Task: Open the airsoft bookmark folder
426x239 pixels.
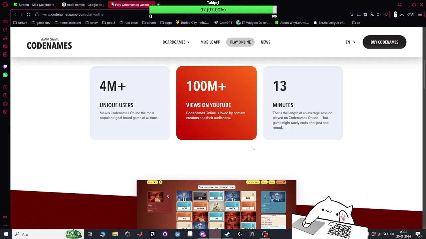Action: click(x=149, y=23)
